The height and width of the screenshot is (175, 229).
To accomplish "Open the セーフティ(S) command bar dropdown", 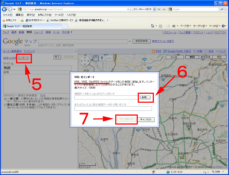I will coord(200,26).
